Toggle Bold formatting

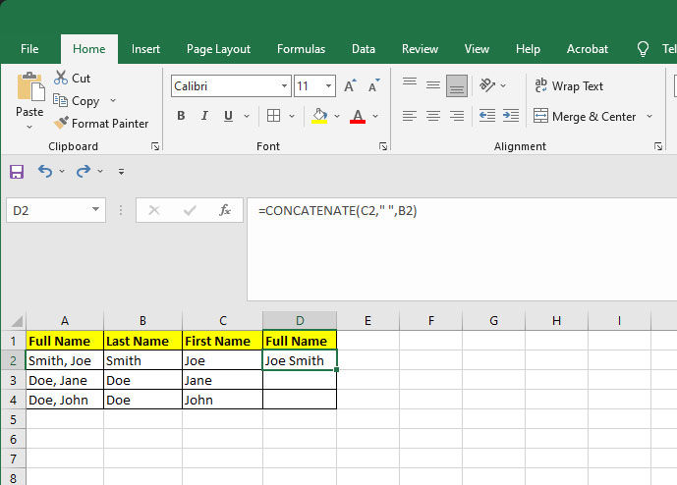(181, 116)
